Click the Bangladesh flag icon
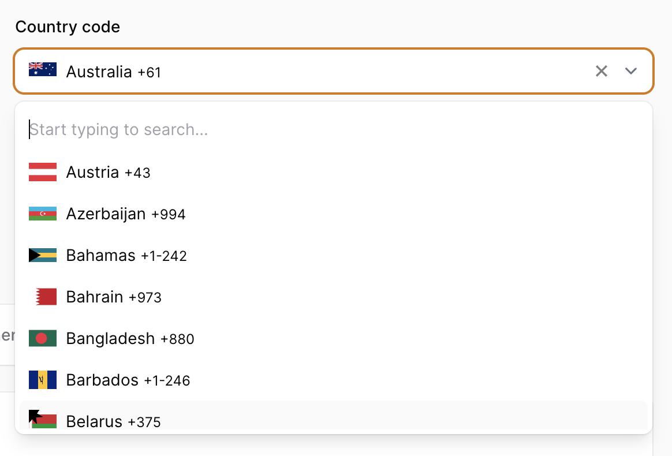The width and height of the screenshot is (672, 456). [x=42, y=338]
